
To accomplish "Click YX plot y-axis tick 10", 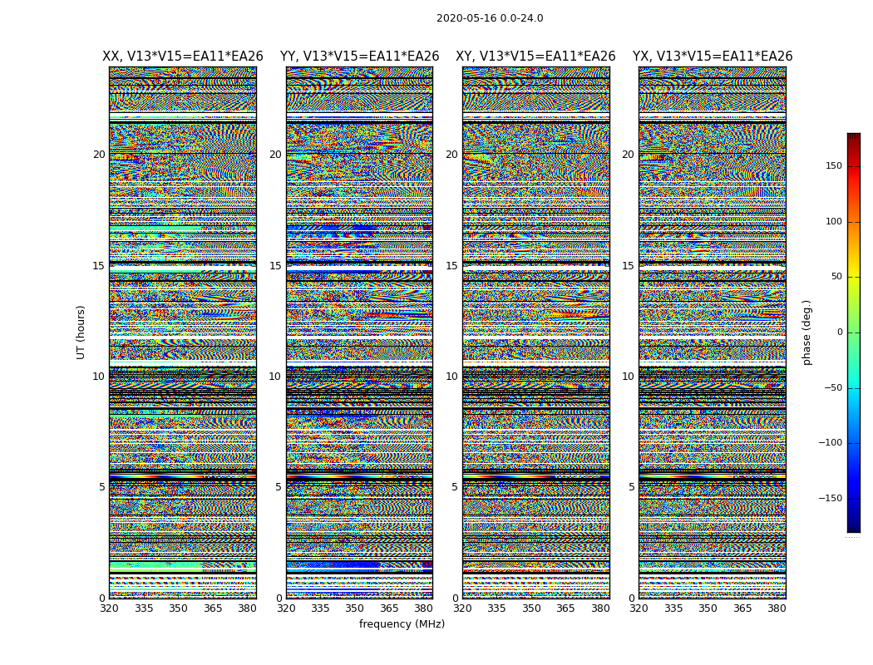I will pyautogui.click(x=628, y=377).
